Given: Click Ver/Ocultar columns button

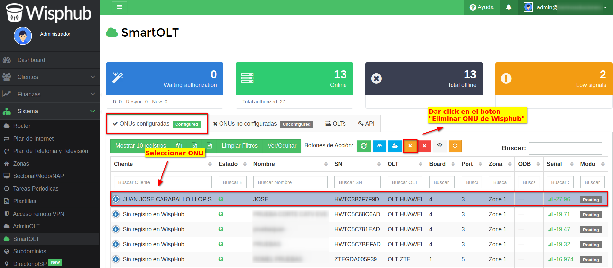Looking at the screenshot, I should (282, 146).
